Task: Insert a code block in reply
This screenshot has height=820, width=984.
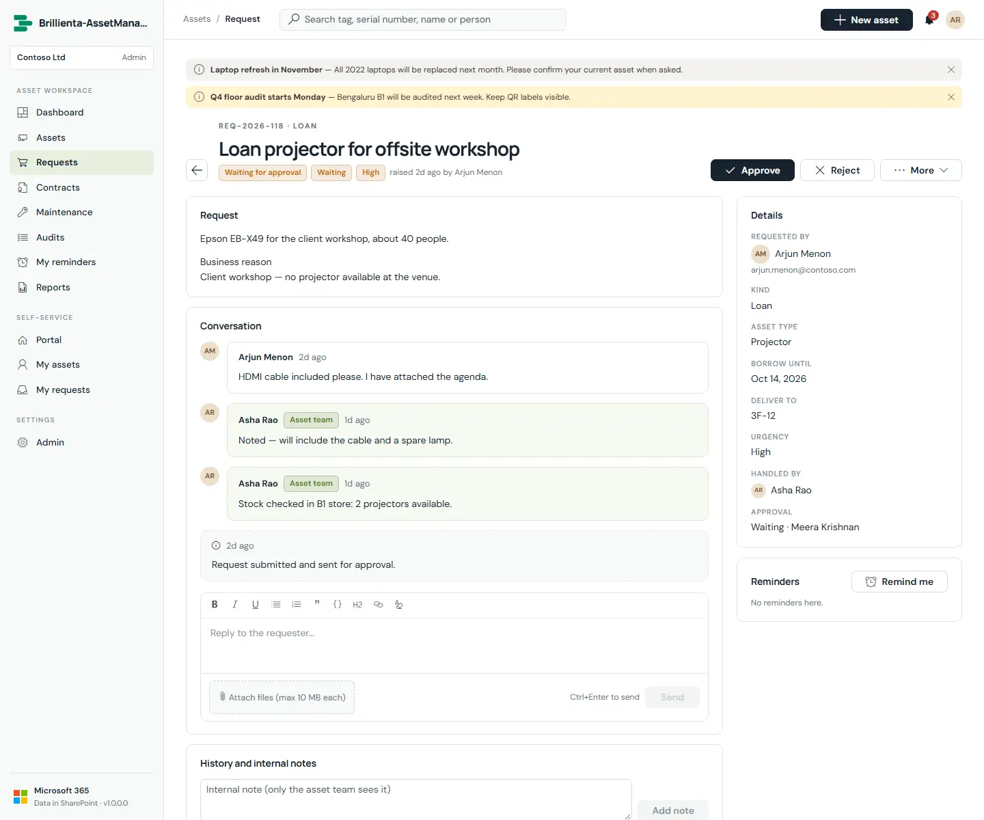Action: 338,605
